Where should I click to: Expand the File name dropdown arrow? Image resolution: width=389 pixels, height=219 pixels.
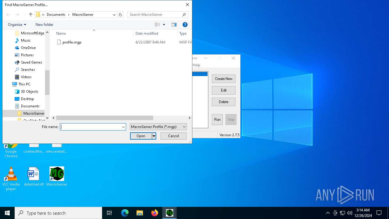point(123,127)
